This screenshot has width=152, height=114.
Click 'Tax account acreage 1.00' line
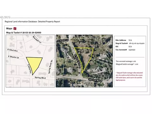pos(126,61)
